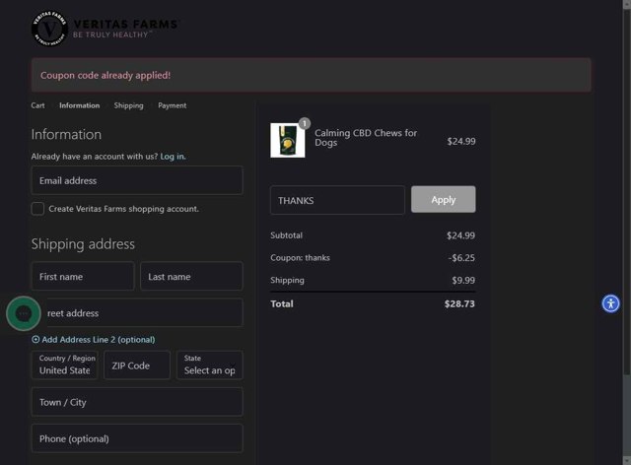Focus the Phone (optional) field
This screenshot has width=631, height=465.
coord(137,438)
